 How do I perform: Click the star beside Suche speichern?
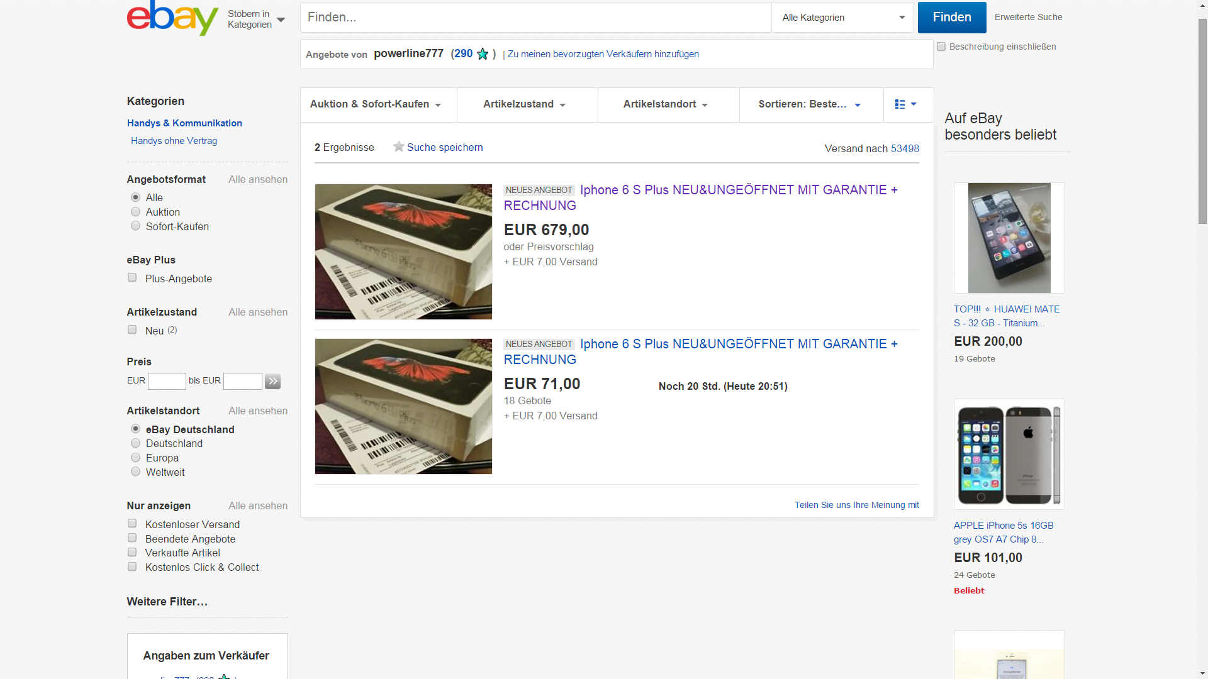point(398,146)
